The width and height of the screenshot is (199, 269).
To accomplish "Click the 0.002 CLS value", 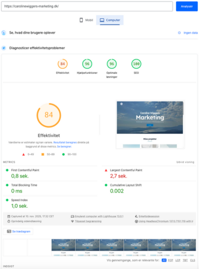I will [x=117, y=191].
